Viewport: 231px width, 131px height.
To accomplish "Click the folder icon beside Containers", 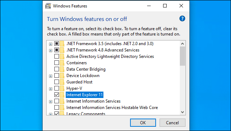I will coord(62,63).
